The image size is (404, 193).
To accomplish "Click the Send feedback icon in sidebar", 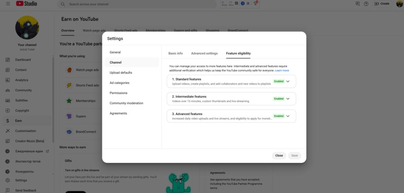I will click(8, 190).
